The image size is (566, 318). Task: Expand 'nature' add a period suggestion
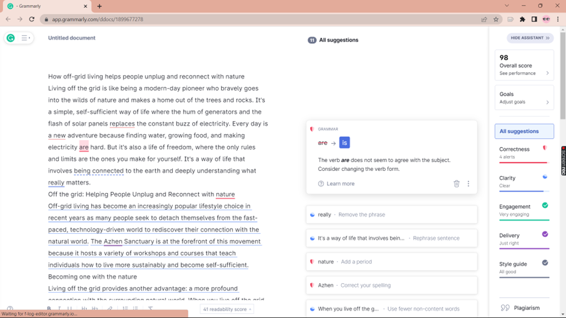[x=391, y=261]
